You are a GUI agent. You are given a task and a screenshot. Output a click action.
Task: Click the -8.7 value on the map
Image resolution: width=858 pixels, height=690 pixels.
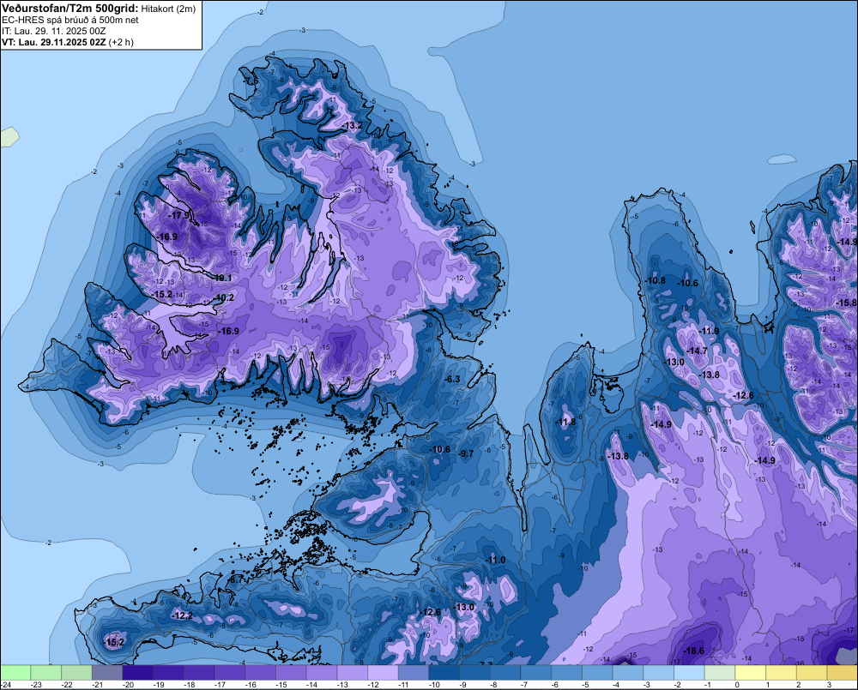tap(236, 579)
